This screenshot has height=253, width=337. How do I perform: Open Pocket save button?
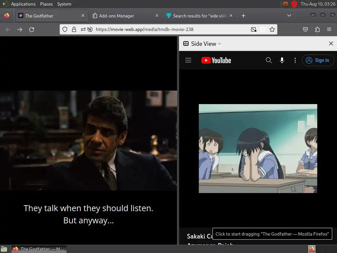coord(305,29)
